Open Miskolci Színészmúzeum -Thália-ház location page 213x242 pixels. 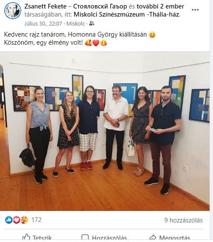click(x=127, y=14)
